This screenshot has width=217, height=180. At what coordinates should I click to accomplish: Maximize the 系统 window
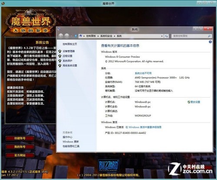point(201,29)
